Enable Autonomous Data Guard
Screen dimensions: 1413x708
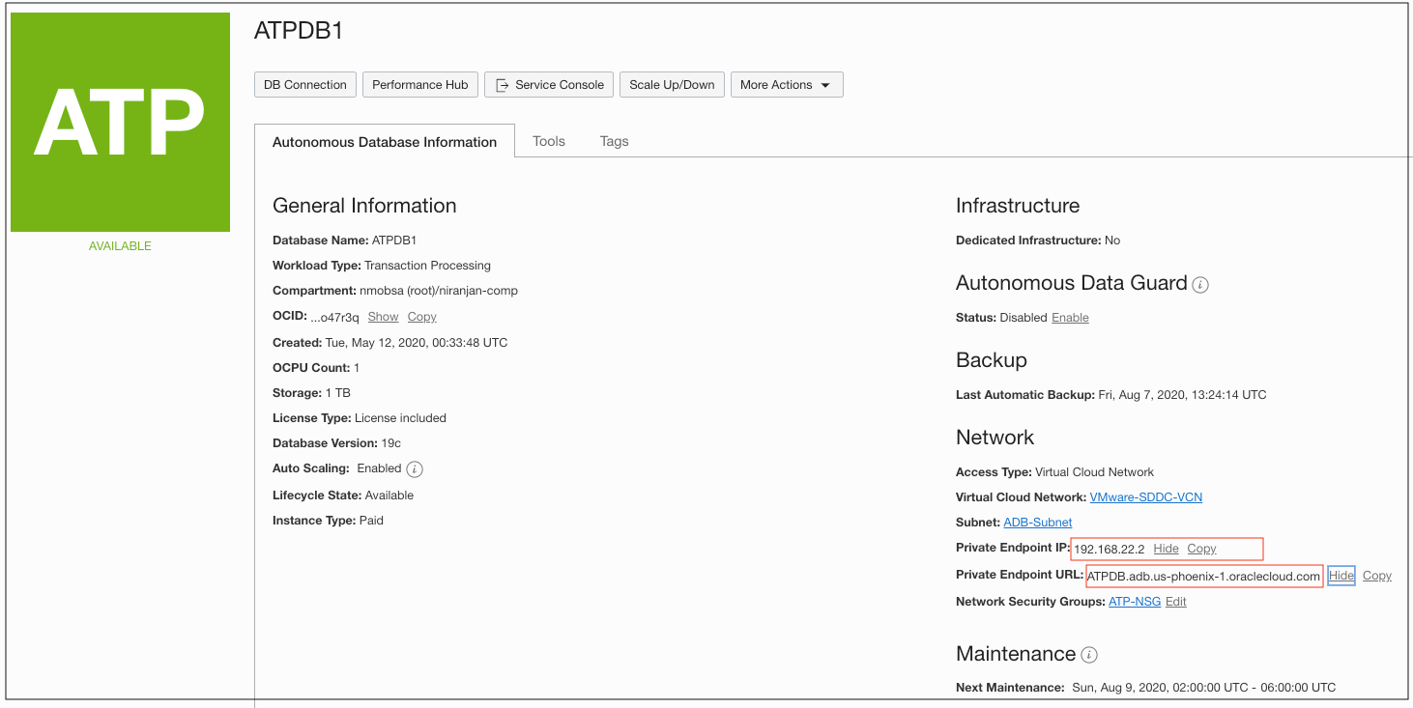1070,318
